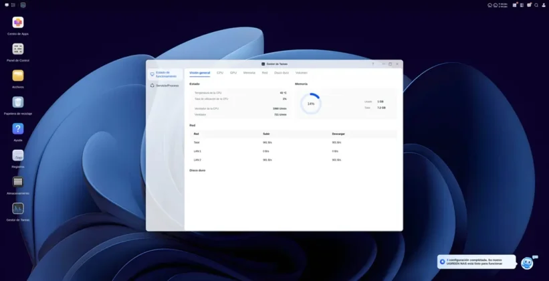
Task: Click the Disco duro section heading
Action: pyautogui.click(x=197, y=171)
